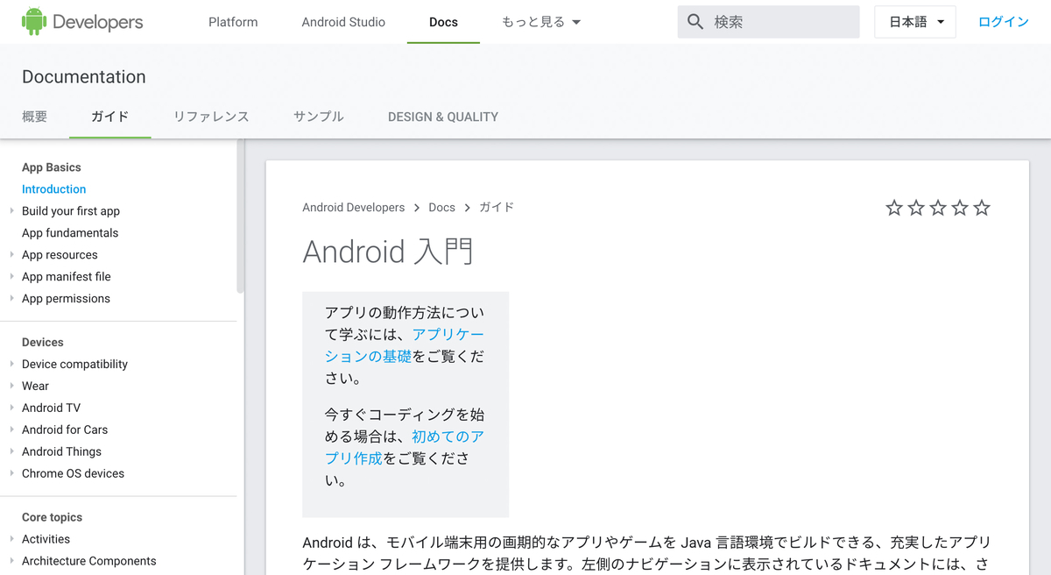Open the もっと見る menu
Viewport: 1051px width, 575px height.
click(x=541, y=22)
